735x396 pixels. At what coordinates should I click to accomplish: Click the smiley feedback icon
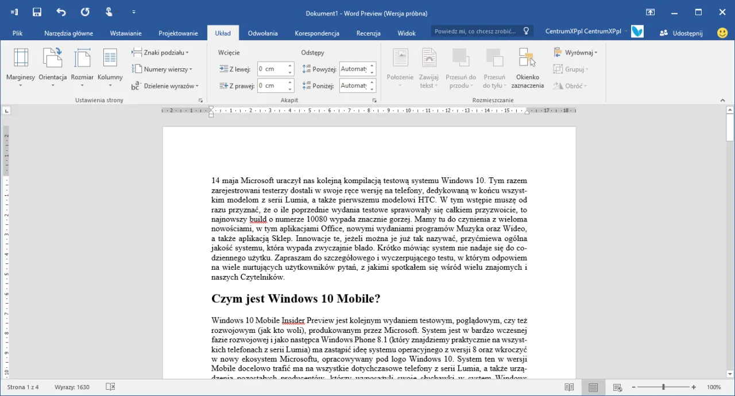click(722, 33)
